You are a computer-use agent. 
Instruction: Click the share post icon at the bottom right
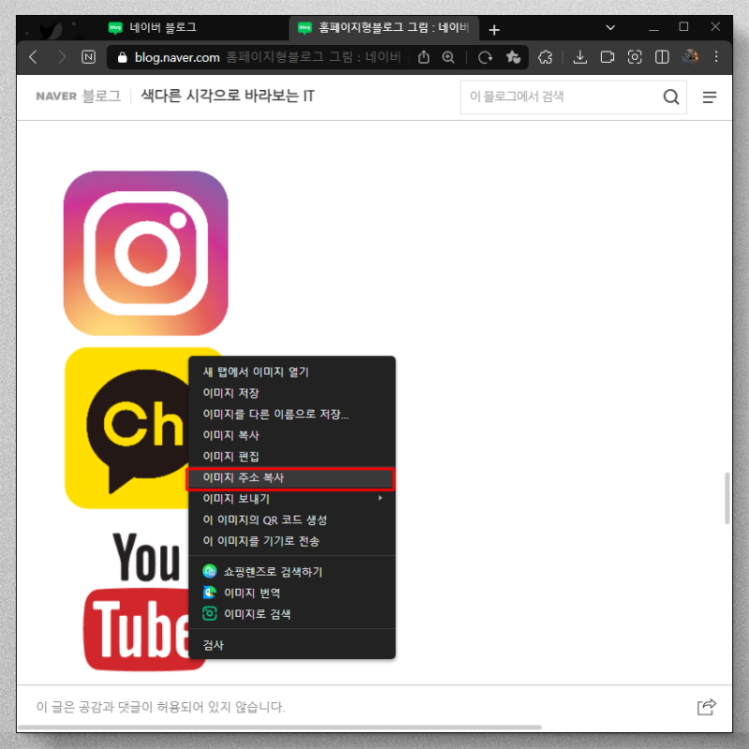point(707,707)
